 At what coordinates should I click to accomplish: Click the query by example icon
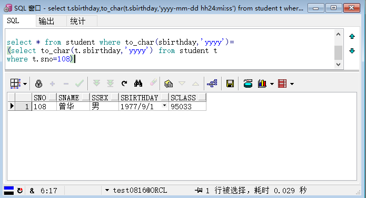[169, 84]
